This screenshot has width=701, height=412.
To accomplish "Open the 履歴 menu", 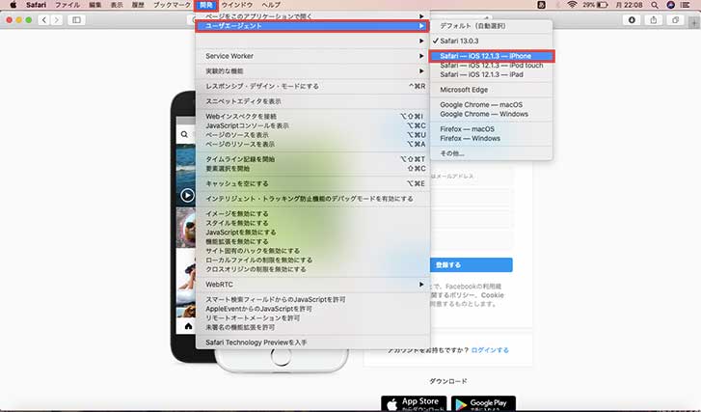I will click(x=138, y=5).
